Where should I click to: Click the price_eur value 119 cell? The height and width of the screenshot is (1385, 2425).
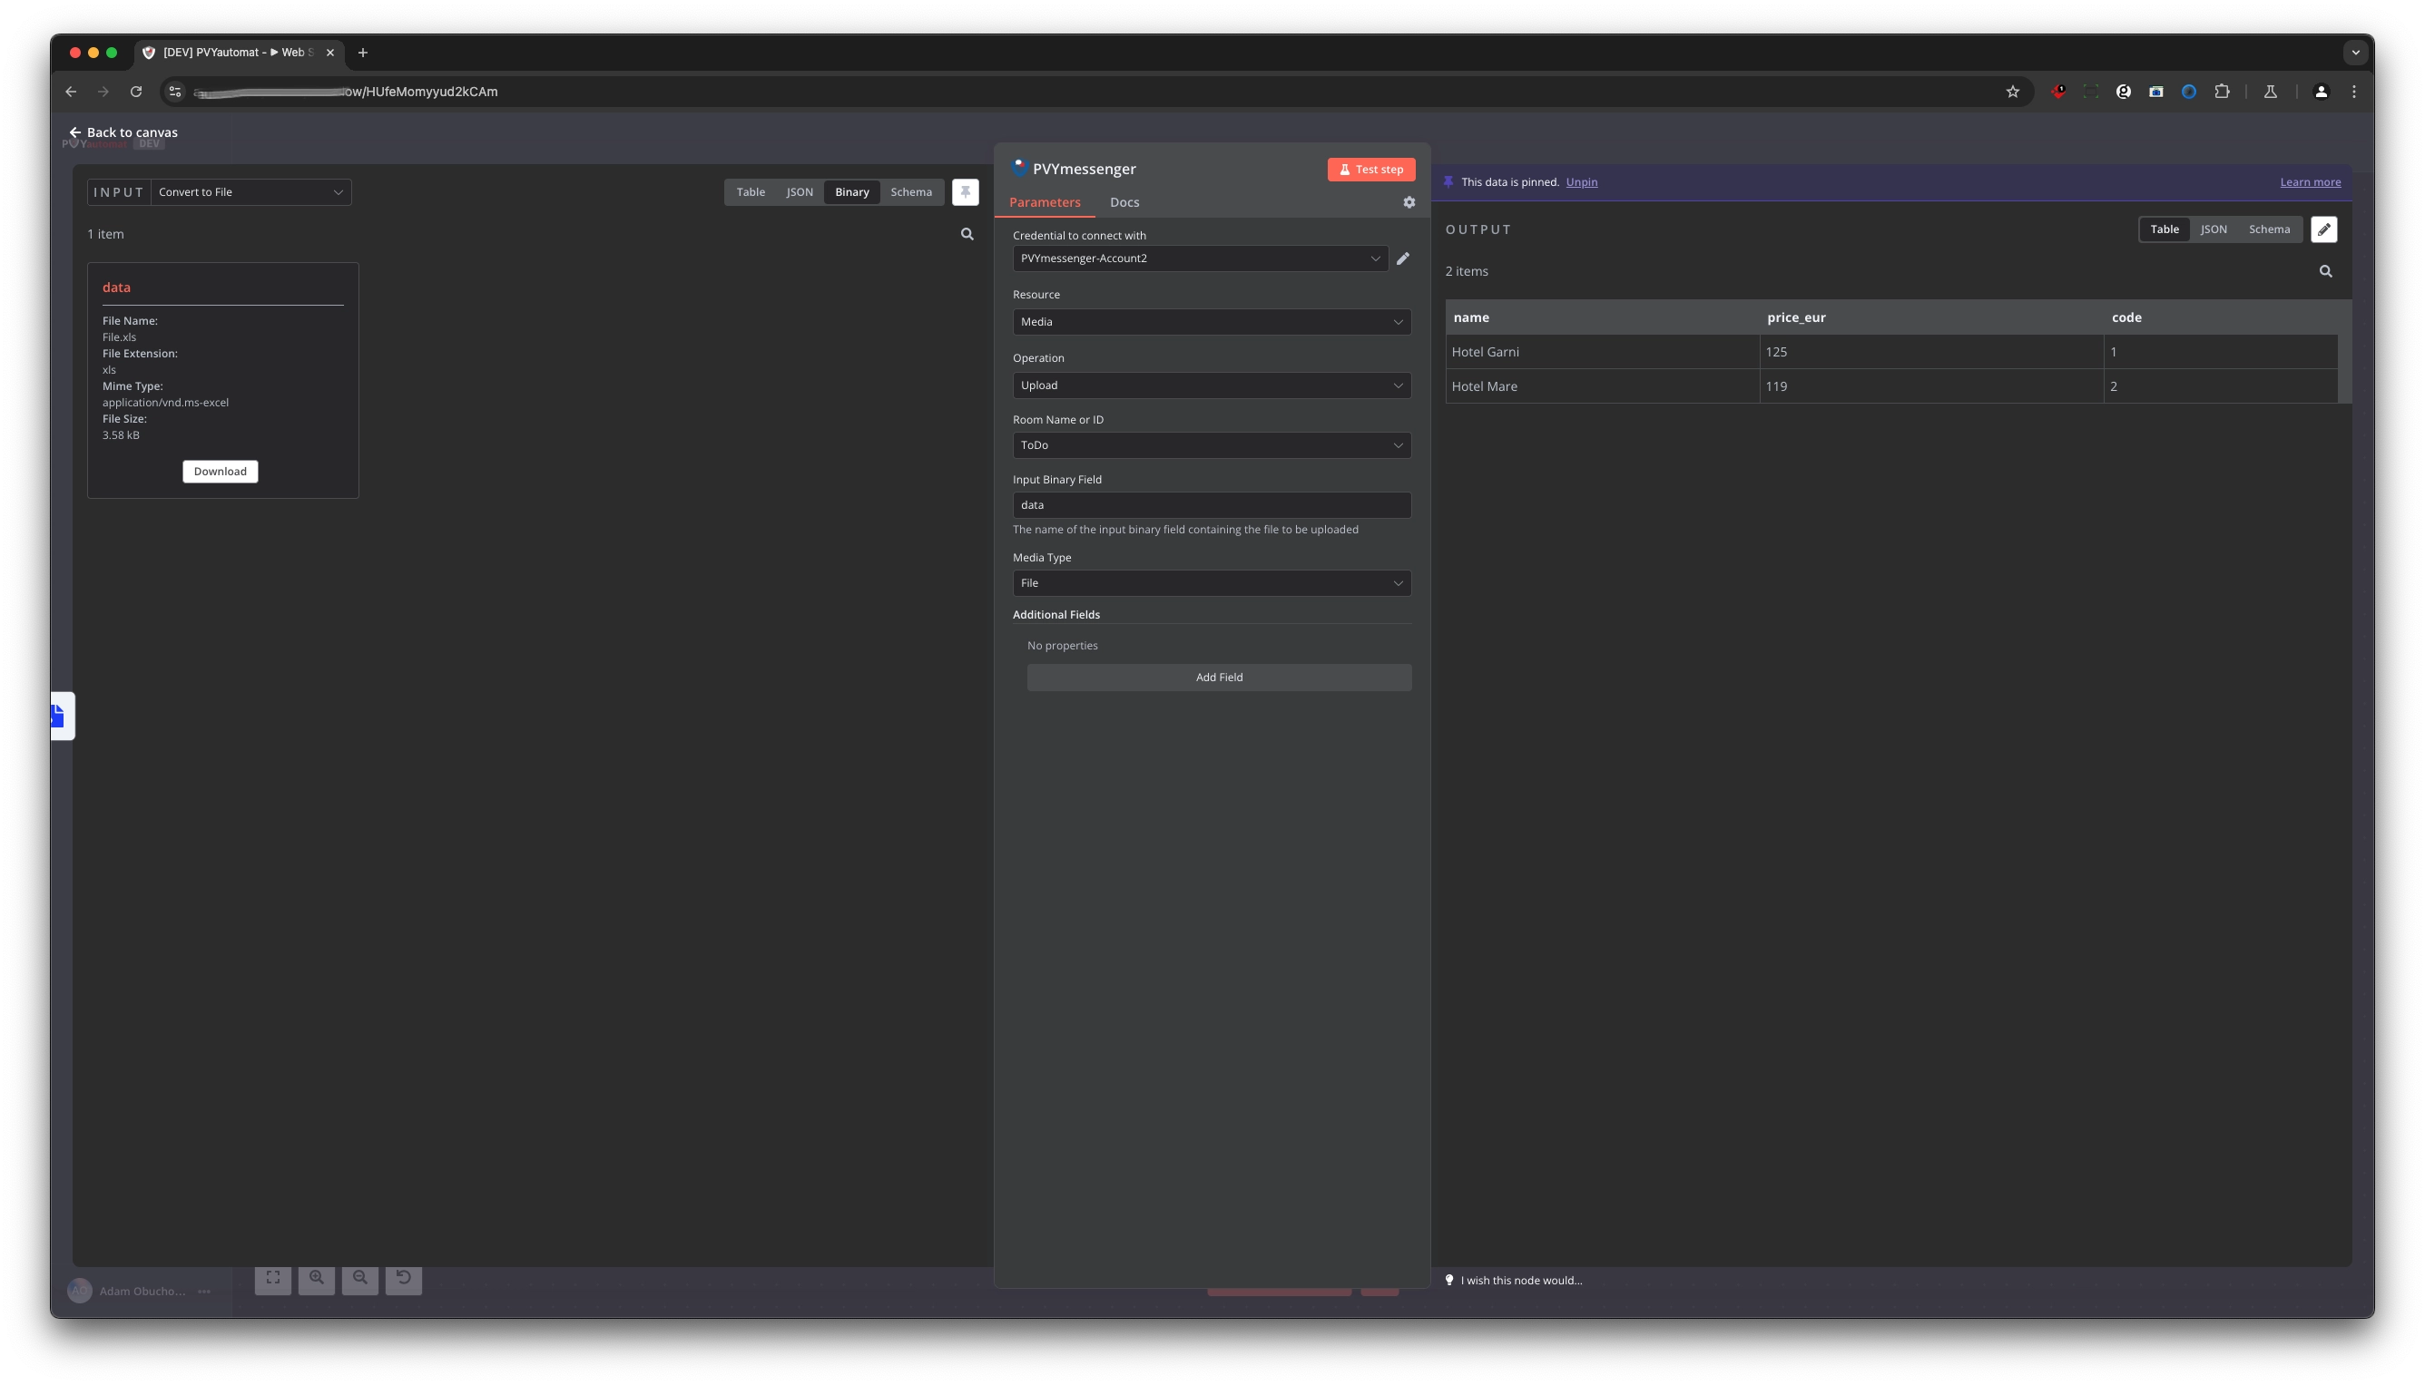pyautogui.click(x=1932, y=386)
